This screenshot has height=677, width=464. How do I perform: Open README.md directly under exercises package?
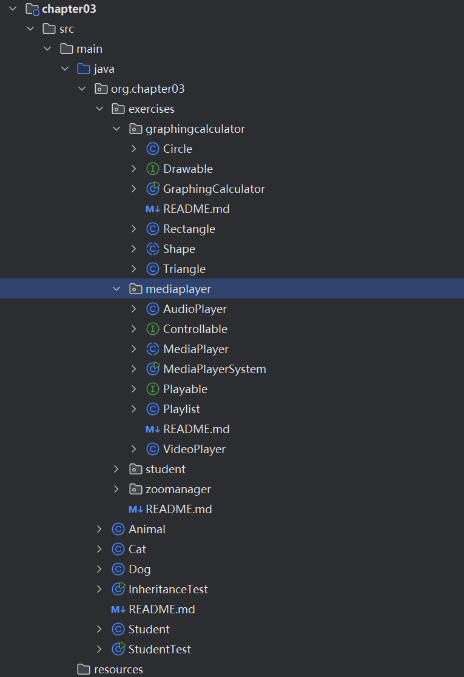pyautogui.click(x=179, y=510)
